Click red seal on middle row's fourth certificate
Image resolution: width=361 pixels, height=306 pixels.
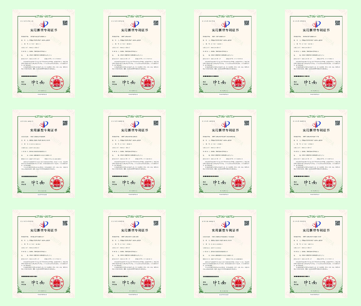[328, 181]
